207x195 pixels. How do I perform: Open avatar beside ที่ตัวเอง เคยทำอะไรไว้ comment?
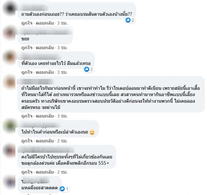click(x=10, y=57)
